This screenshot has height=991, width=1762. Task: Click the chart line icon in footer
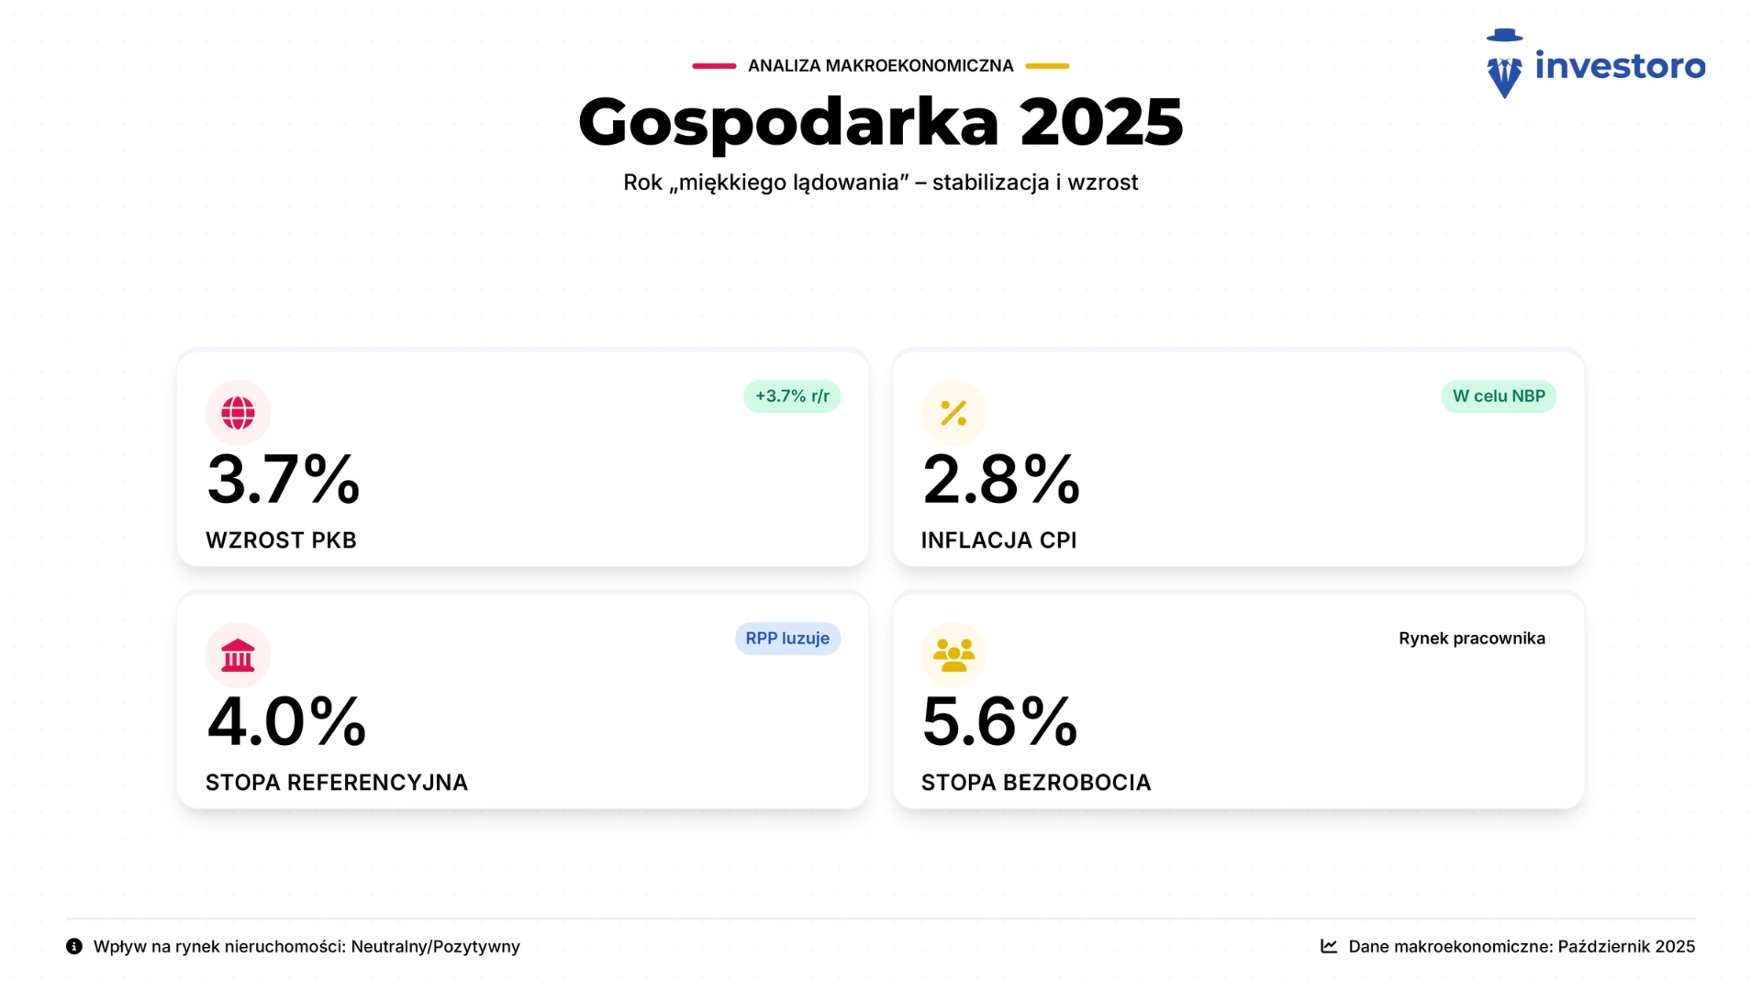click(x=1329, y=946)
